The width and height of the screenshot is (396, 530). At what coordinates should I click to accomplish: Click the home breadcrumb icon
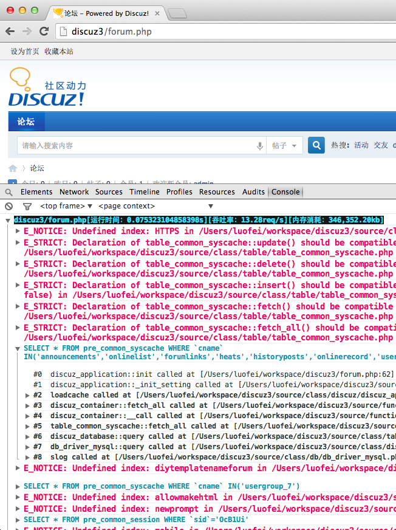coord(12,168)
